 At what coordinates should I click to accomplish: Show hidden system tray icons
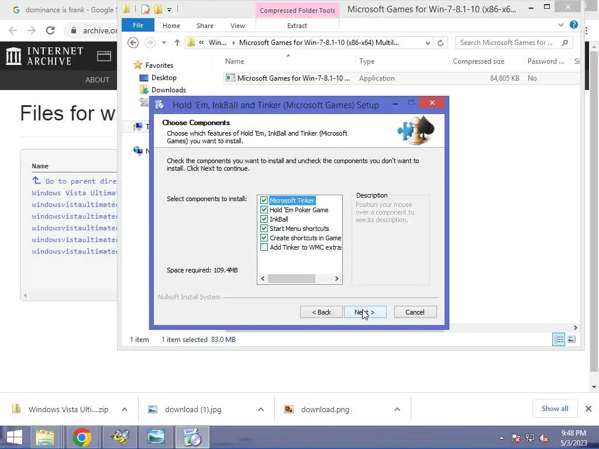(501, 438)
